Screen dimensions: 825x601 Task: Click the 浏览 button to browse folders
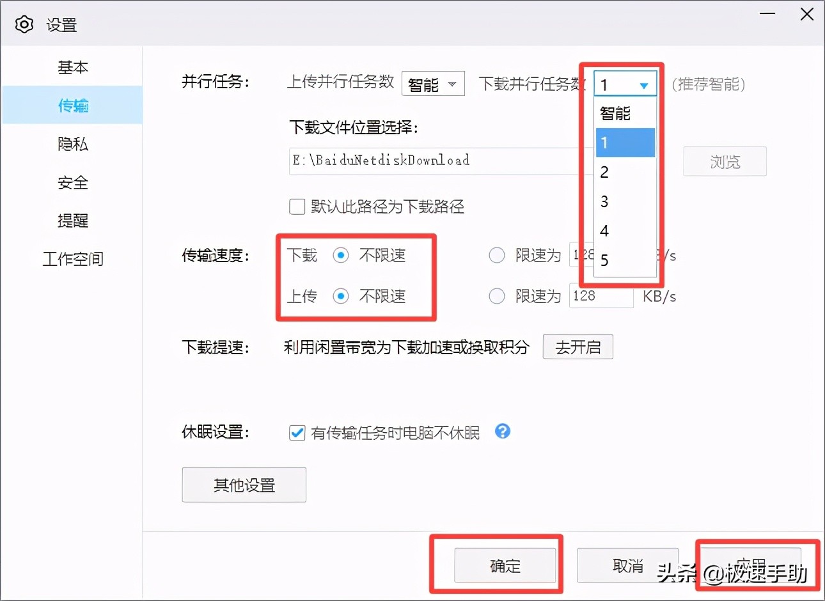pos(725,161)
